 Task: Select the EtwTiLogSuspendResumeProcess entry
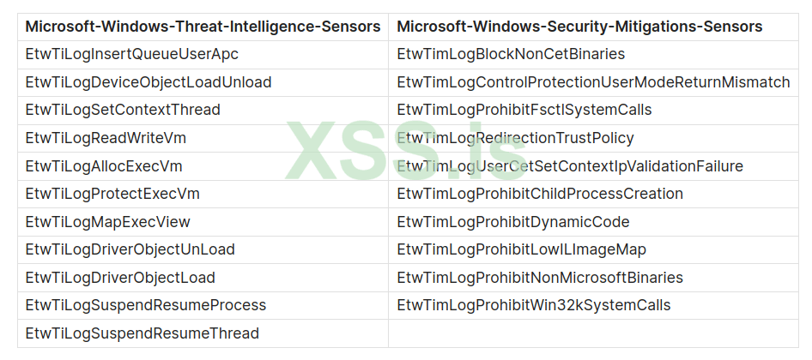tap(146, 305)
